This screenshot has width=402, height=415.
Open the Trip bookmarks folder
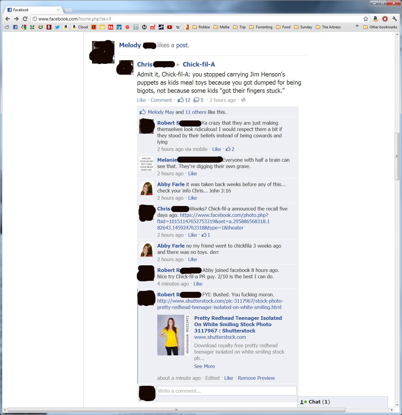239,27
